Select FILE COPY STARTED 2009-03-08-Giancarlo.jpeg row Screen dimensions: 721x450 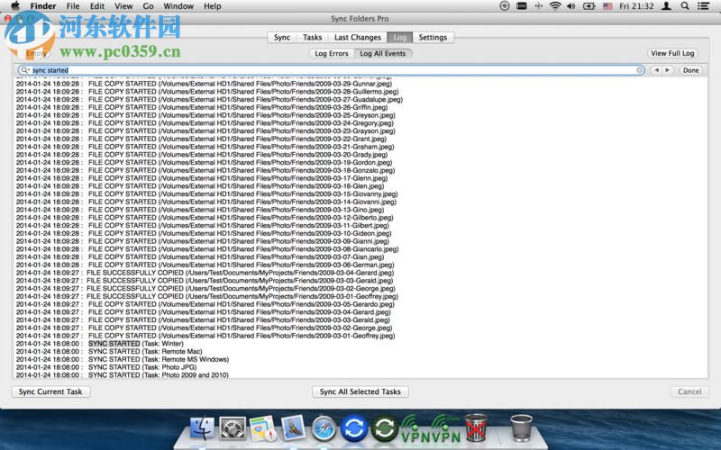207,249
